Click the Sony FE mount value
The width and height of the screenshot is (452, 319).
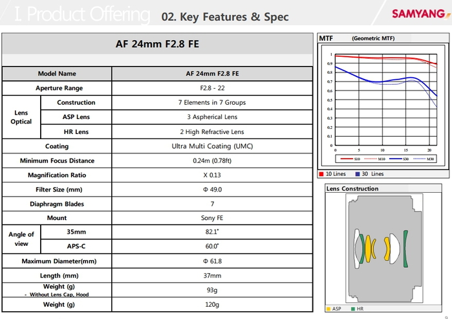212,219
